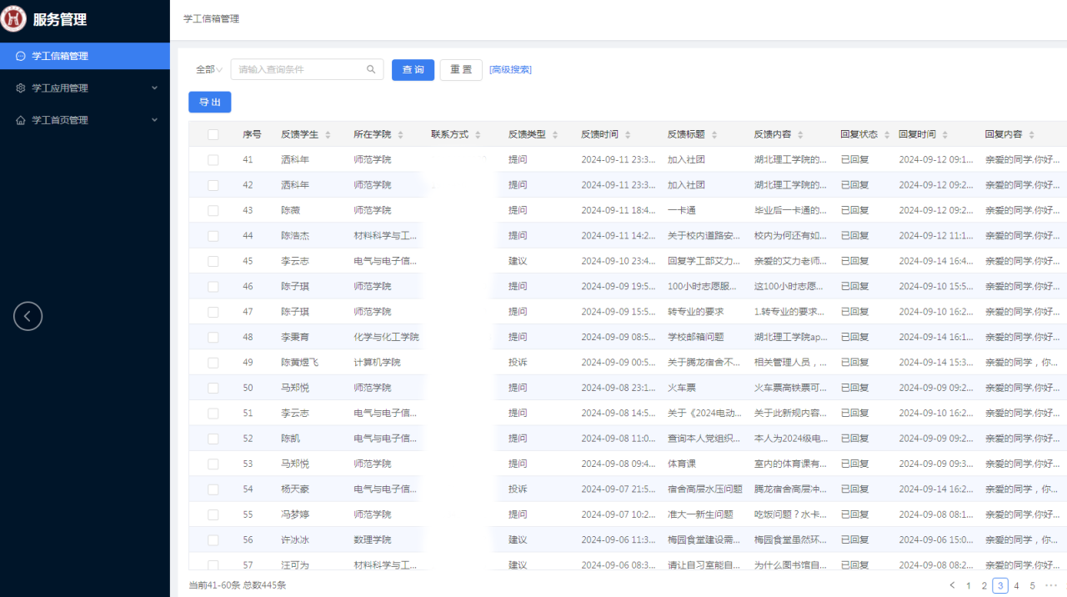Sort table using 反馈时间 sort icon
Viewport: 1067px width, 597px height.
coord(627,135)
